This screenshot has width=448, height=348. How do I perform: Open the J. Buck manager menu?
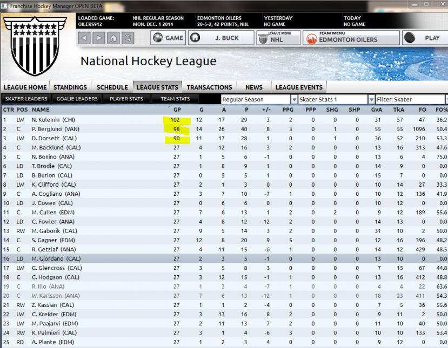pyautogui.click(x=221, y=38)
